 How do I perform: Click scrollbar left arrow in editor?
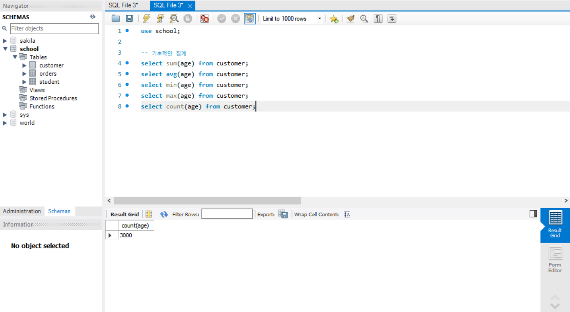pyautogui.click(x=109, y=201)
